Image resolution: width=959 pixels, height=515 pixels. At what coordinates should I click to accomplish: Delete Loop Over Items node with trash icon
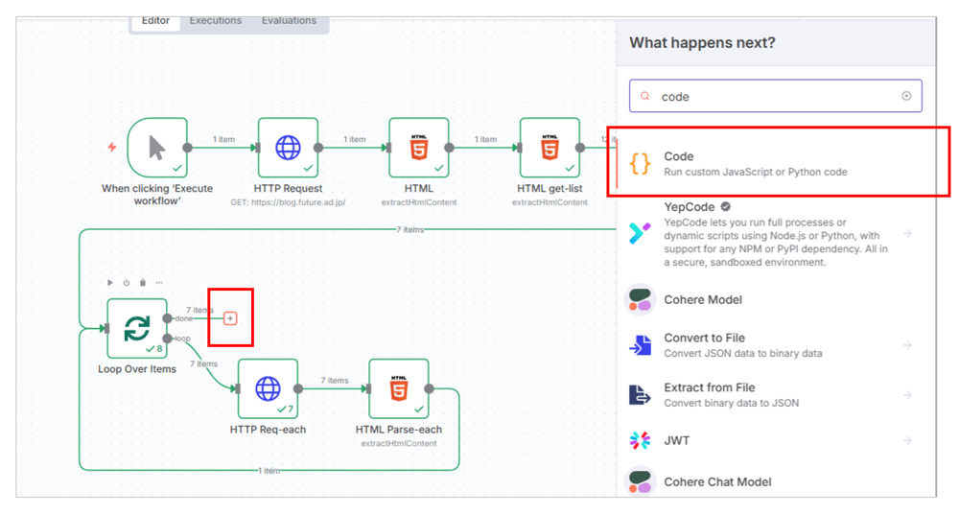click(143, 283)
